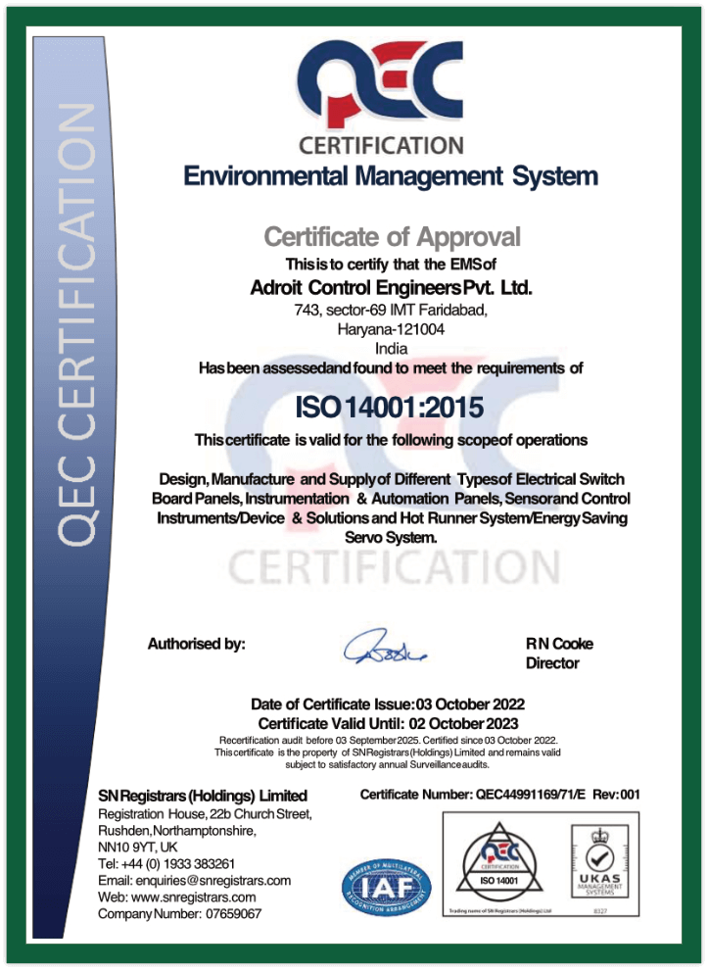Screen dimensions: 708x970
Task: Click the 'Rushden, Northamptonshire,' line
Action: [x=177, y=831]
